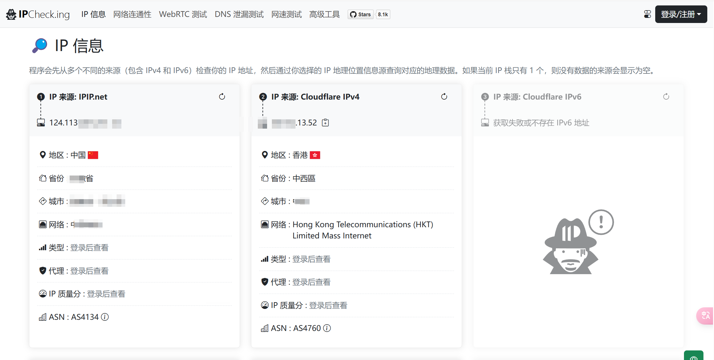The image size is (714, 360).
Task: Click the info icon next to AS4134
Action: (x=105, y=317)
